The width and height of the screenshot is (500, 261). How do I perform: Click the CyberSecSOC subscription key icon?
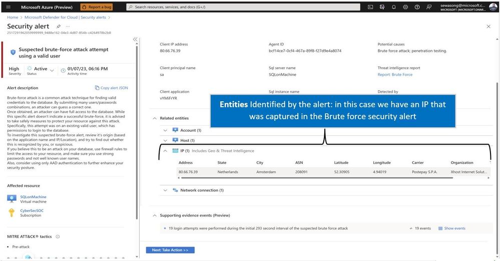point(12,213)
